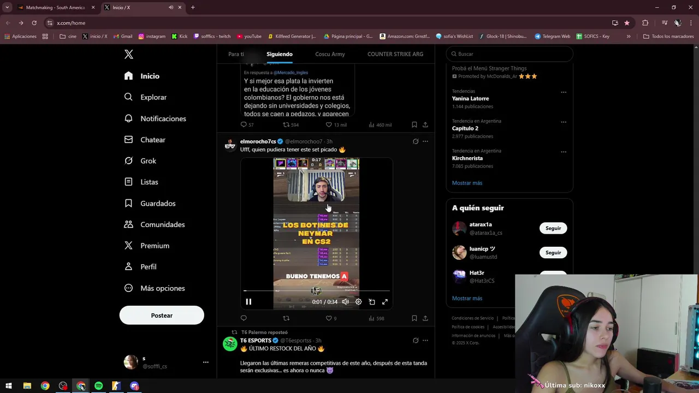Viewport: 699px width, 393px height.
Task: Repost the tweet with 594 reposts
Action: (x=286, y=124)
